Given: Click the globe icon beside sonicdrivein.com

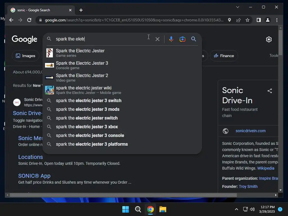Looking at the screenshot, I should tap(226, 131).
